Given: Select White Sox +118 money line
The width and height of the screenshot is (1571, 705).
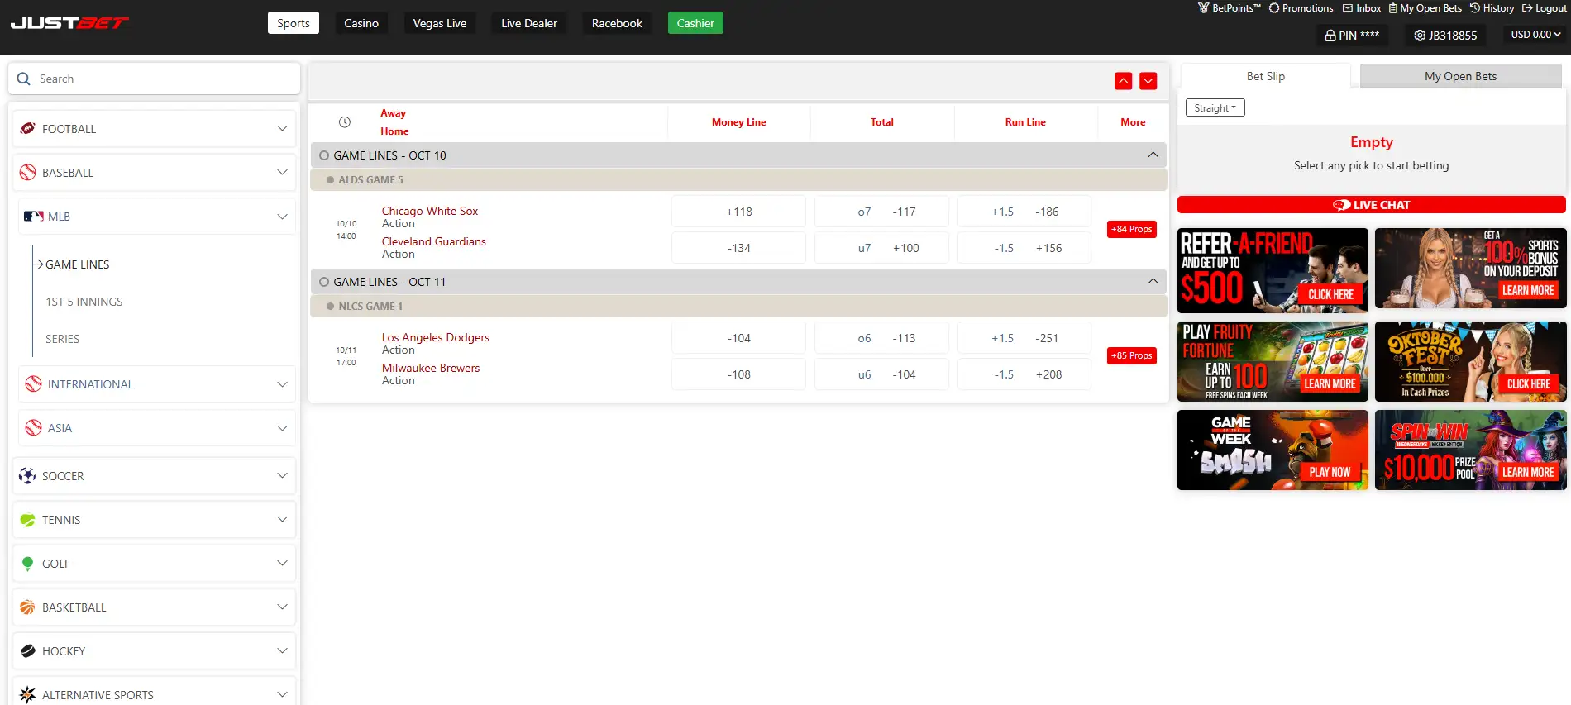Looking at the screenshot, I should pyautogui.click(x=738, y=212).
